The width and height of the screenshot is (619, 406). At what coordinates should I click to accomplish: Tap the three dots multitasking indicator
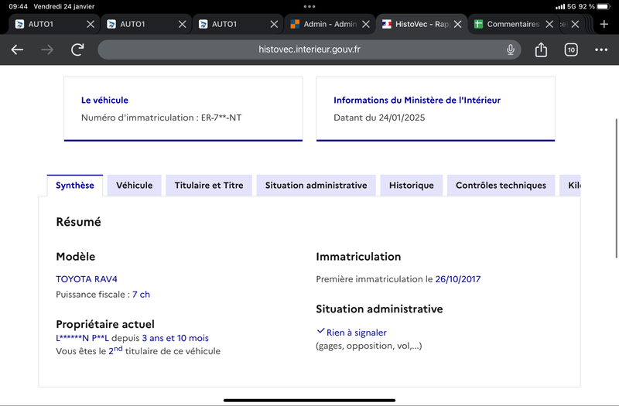point(309,6)
